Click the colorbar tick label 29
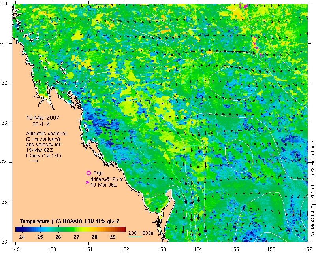316x253 pixels. (113, 237)
